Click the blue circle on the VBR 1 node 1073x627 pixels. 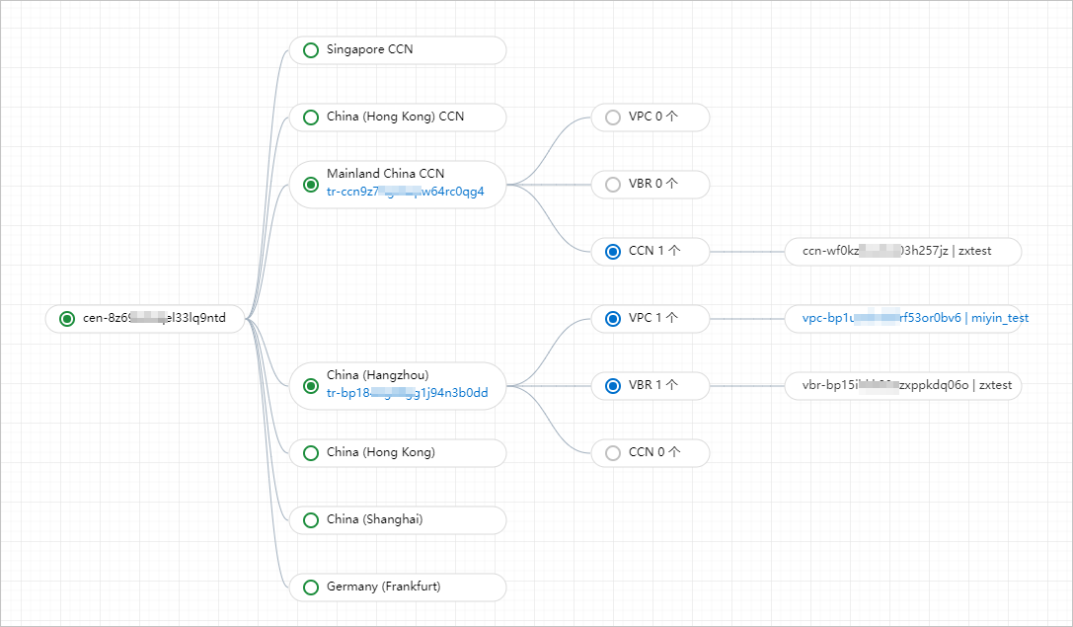613,386
